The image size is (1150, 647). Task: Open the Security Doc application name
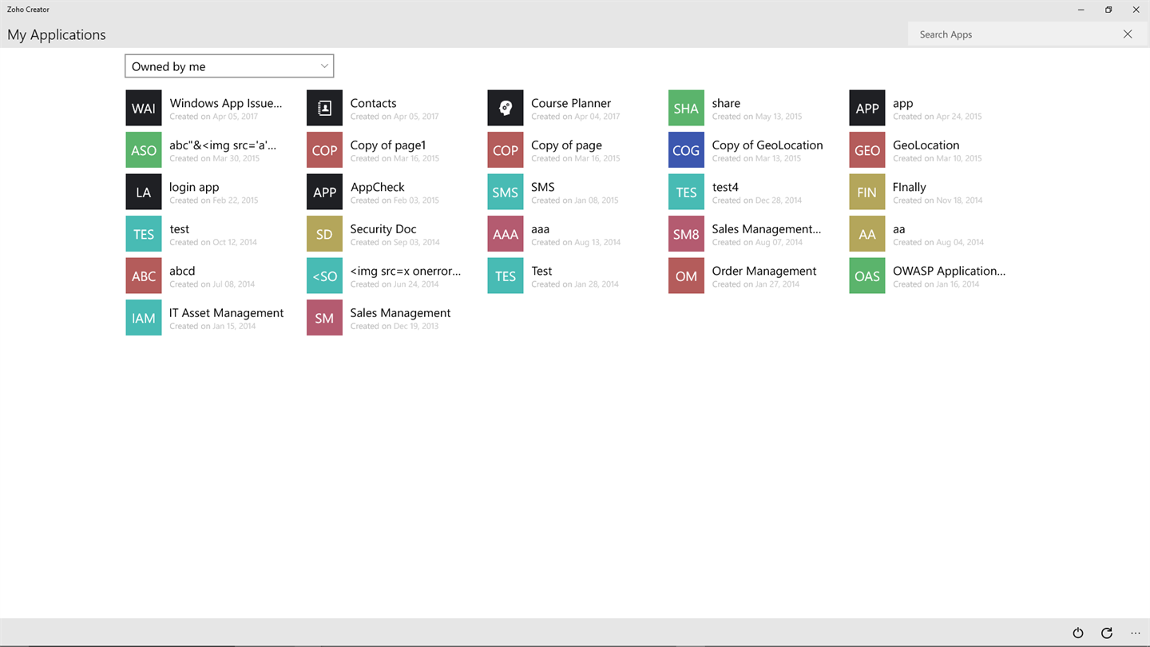coord(383,229)
